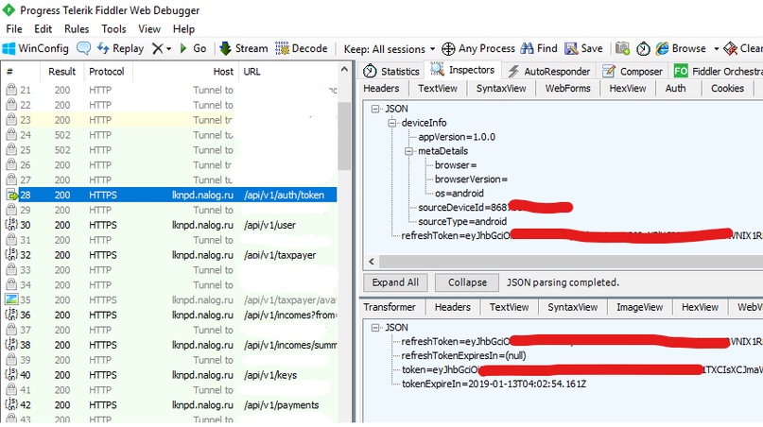763x427 pixels.
Task: Click the Remove sessions X icon
Action: tap(157, 48)
